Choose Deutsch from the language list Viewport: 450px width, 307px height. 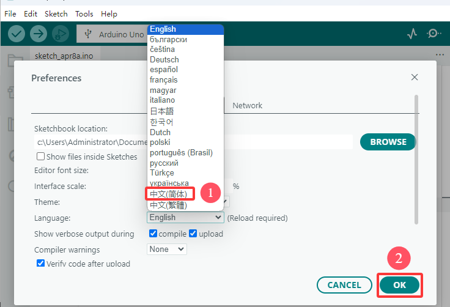click(x=185, y=59)
